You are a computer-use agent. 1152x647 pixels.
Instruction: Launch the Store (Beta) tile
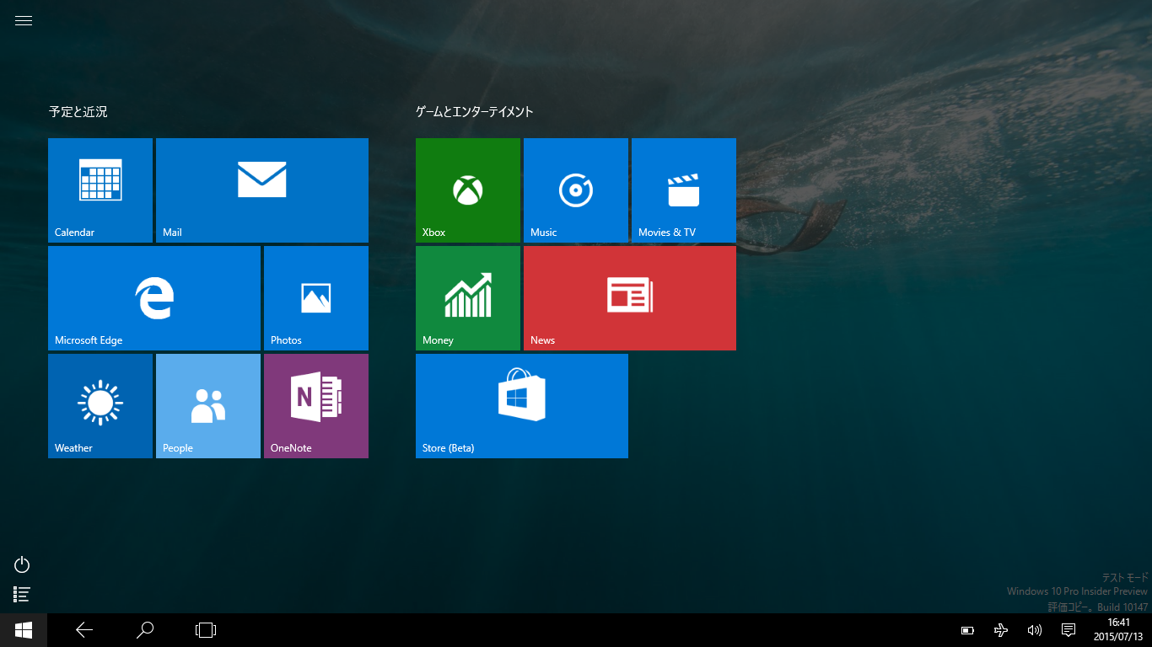522,406
